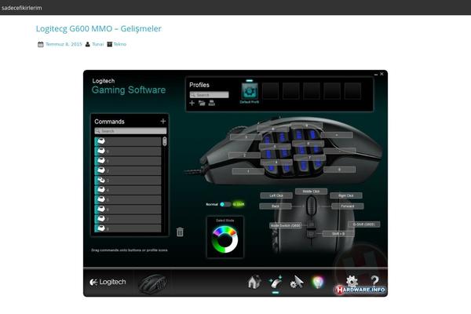Select command 4 in Commands list
This screenshot has width=471, height=314.
128,190
